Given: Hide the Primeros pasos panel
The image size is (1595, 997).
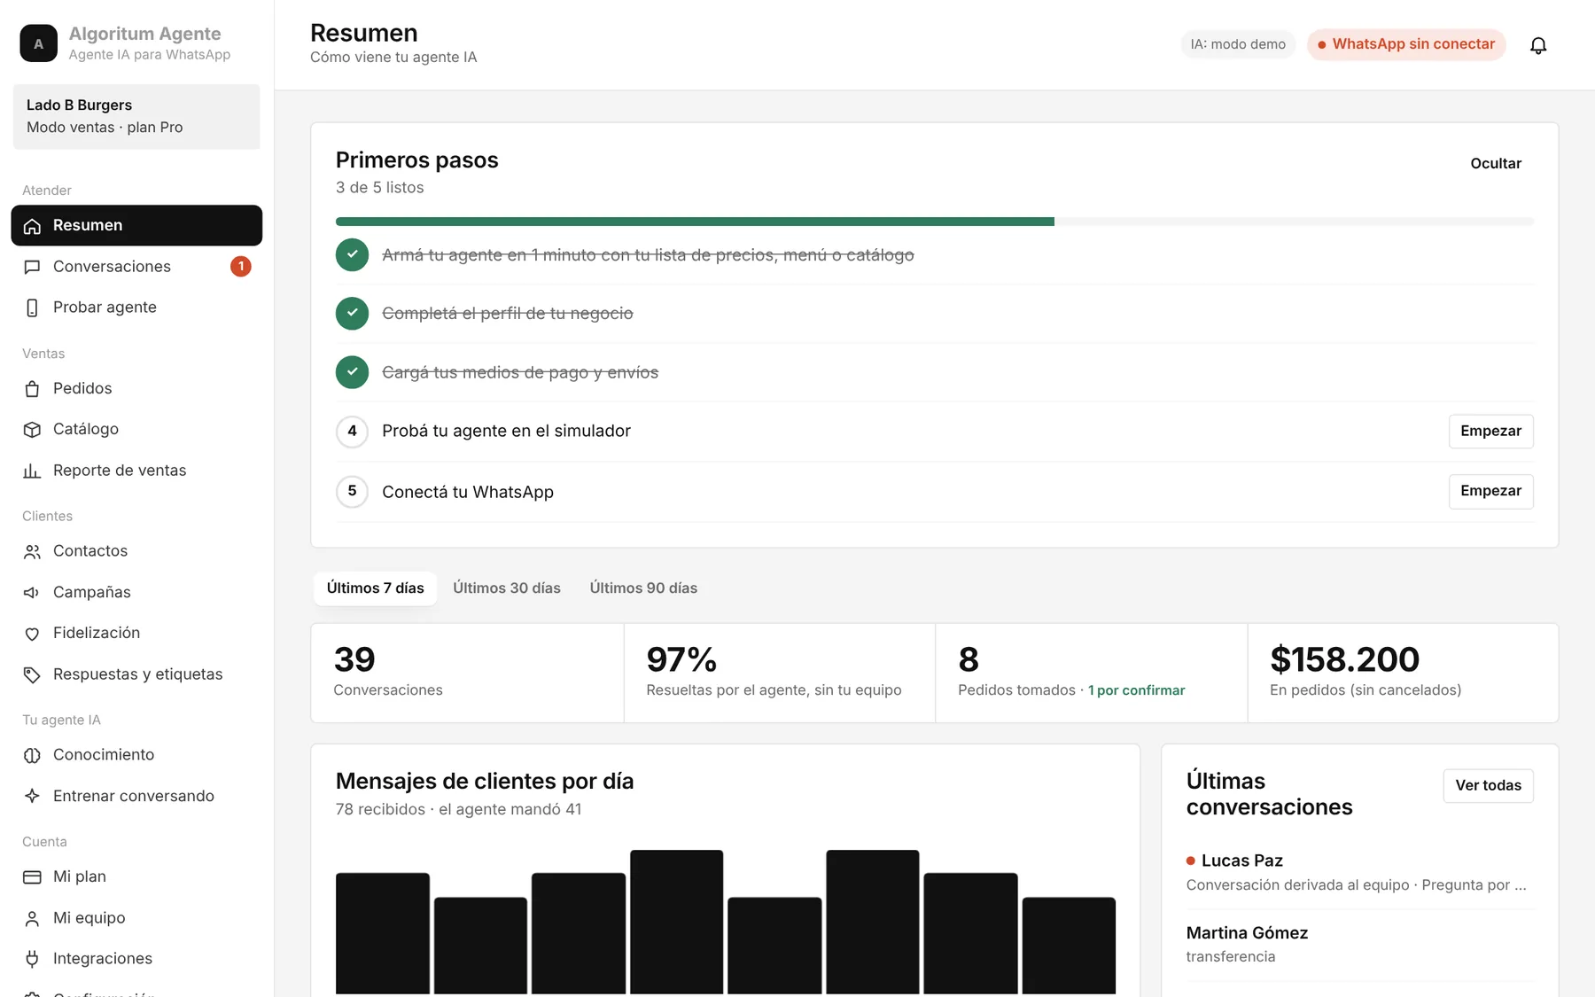Looking at the screenshot, I should click(x=1496, y=164).
